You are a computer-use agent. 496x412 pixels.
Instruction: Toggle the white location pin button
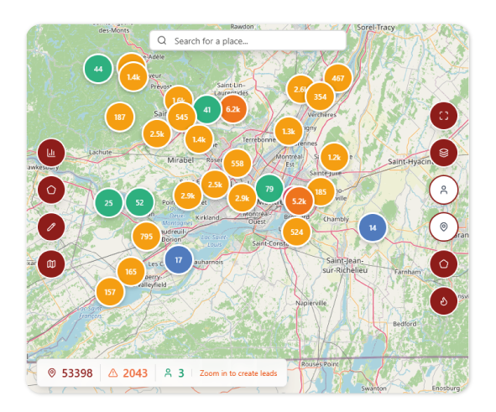pos(444,227)
